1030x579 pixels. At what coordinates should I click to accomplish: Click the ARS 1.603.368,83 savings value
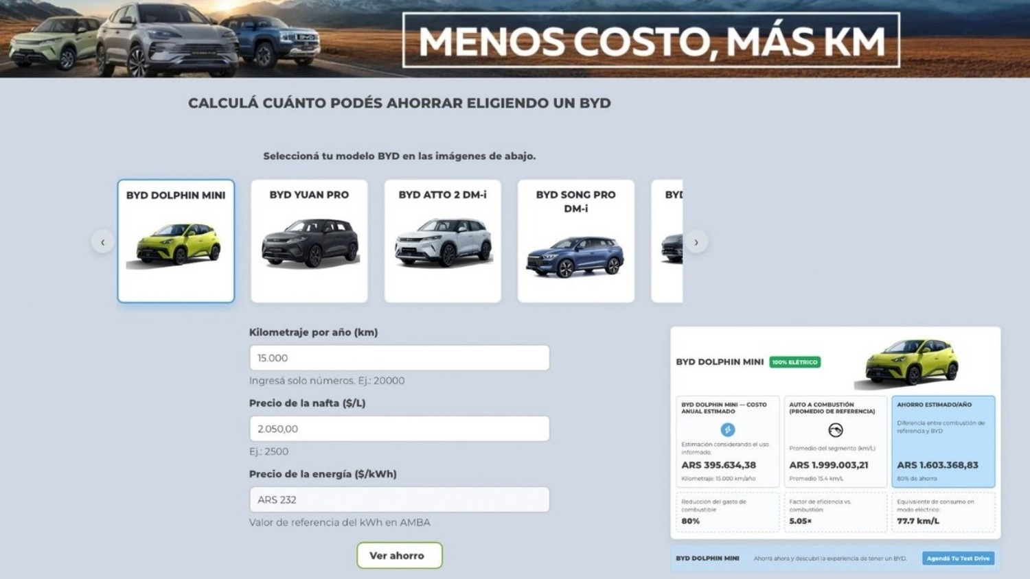[937, 465]
